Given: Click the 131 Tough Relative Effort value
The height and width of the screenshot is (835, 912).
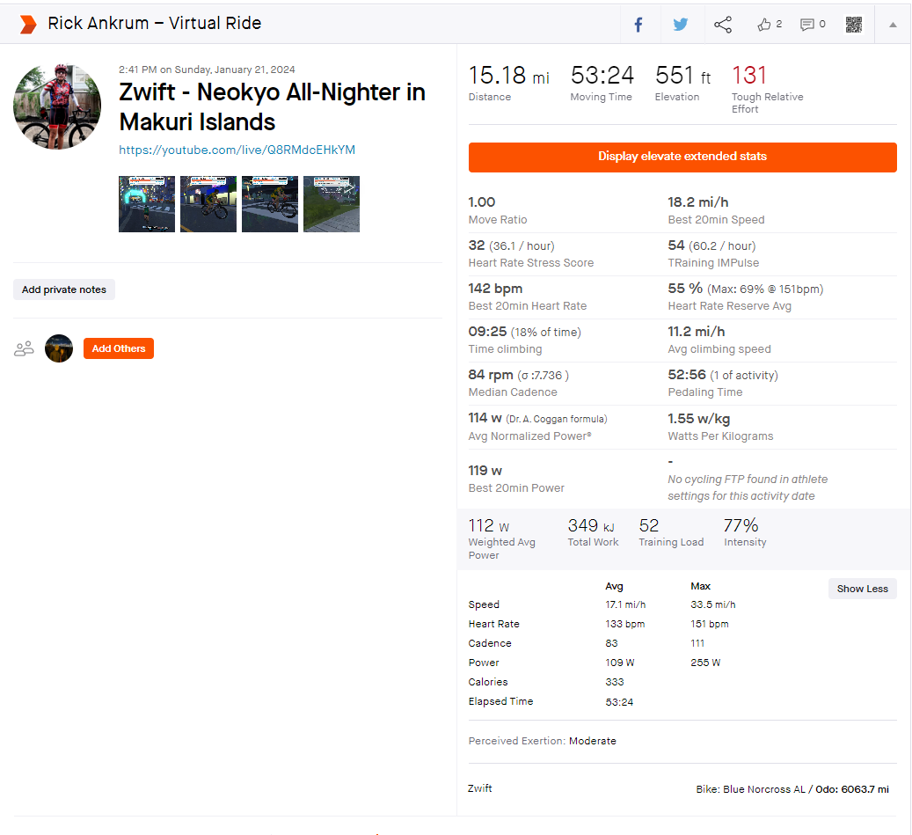Looking at the screenshot, I should tap(749, 75).
